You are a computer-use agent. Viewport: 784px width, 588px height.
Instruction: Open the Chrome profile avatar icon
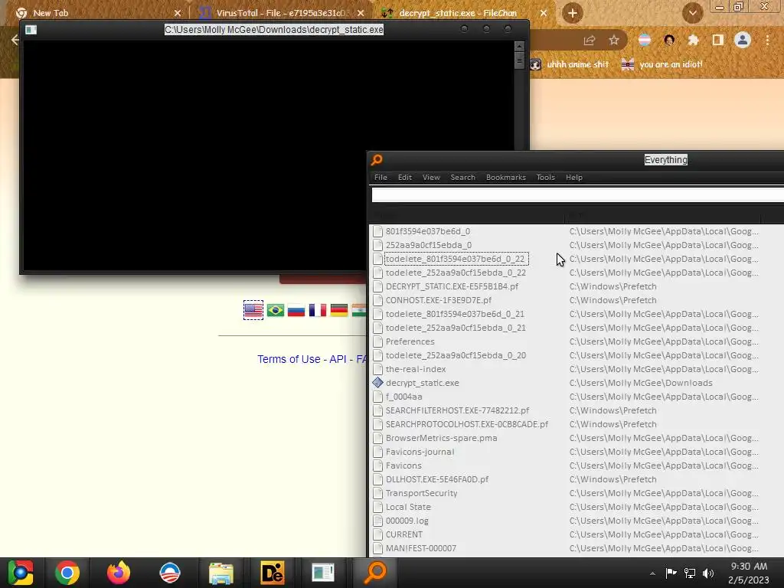pyautogui.click(x=743, y=40)
